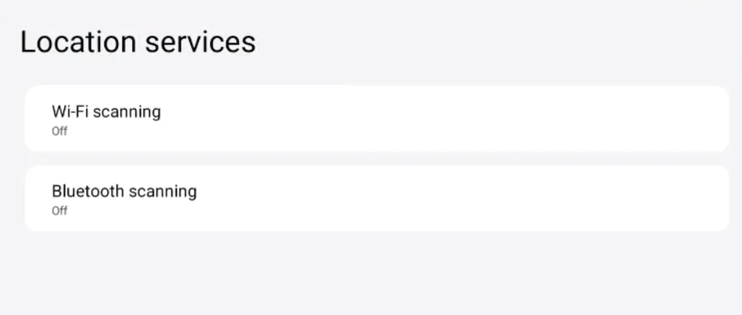Click the Off status under Wi-Fi scanning
The width and height of the screenshot is (742, 315).
[60, 131]
